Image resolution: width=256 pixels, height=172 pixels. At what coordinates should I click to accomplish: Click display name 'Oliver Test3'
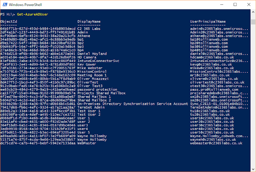[x=90, y=86]
